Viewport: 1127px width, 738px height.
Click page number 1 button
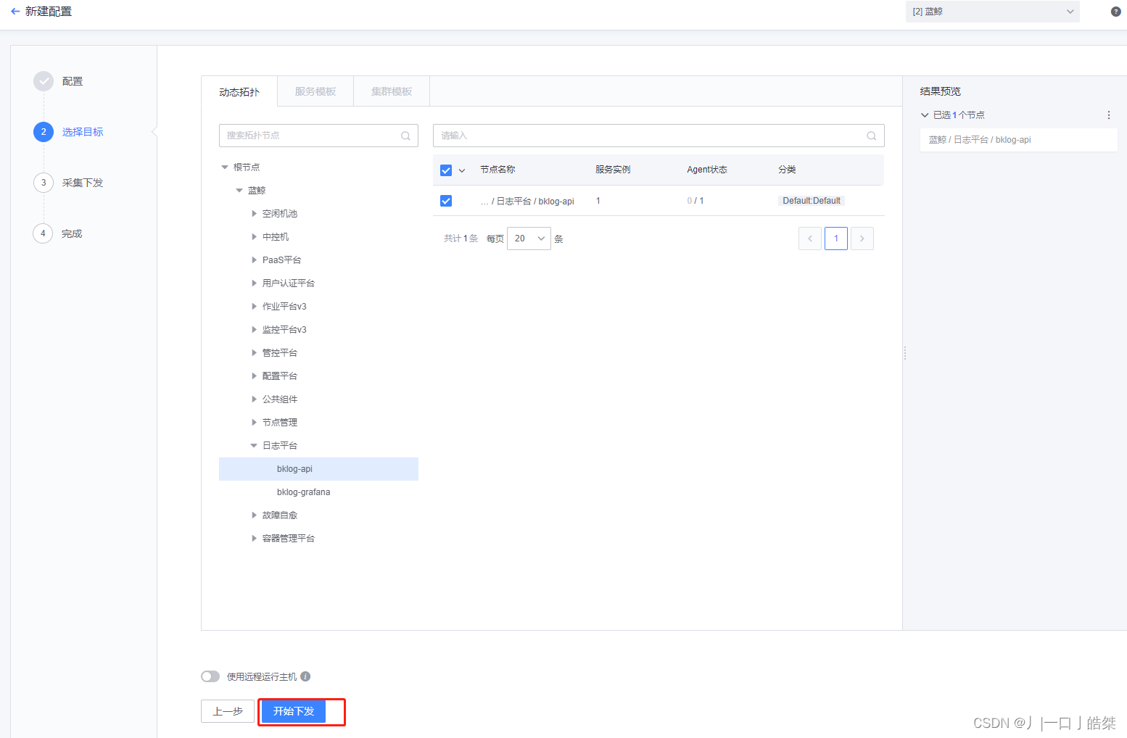pos(836,239)
